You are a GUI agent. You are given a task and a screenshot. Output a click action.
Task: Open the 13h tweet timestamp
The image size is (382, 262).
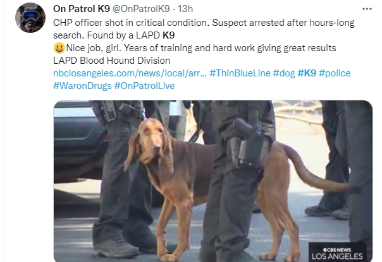185,9
